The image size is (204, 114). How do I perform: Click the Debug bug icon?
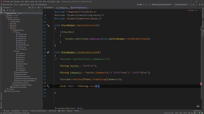tap(193, 4)
